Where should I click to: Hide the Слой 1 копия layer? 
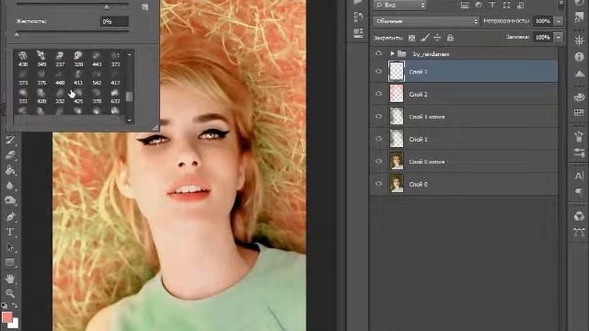378,117
